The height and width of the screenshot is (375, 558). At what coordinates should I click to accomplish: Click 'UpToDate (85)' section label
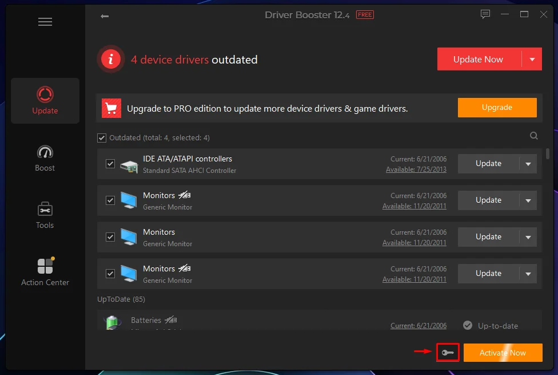click(121, 299)
